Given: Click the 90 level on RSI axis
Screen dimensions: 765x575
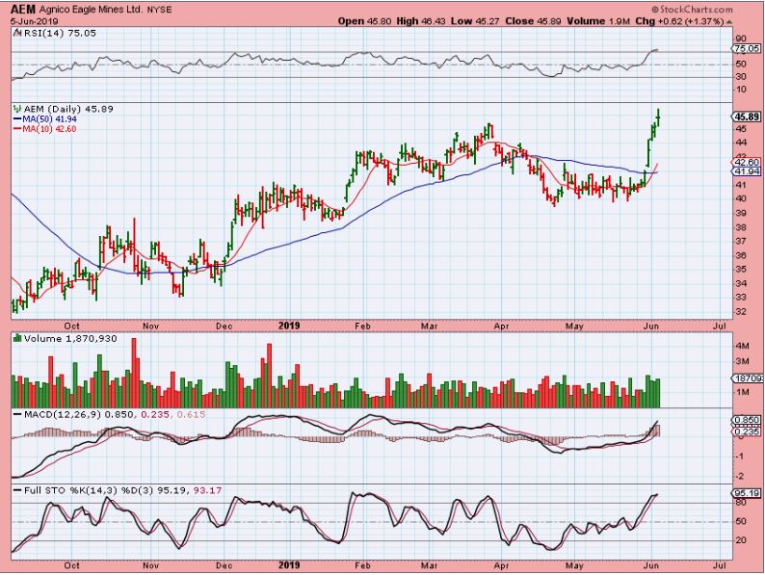Looking at the screenshot, I should (x=741, y=39).
